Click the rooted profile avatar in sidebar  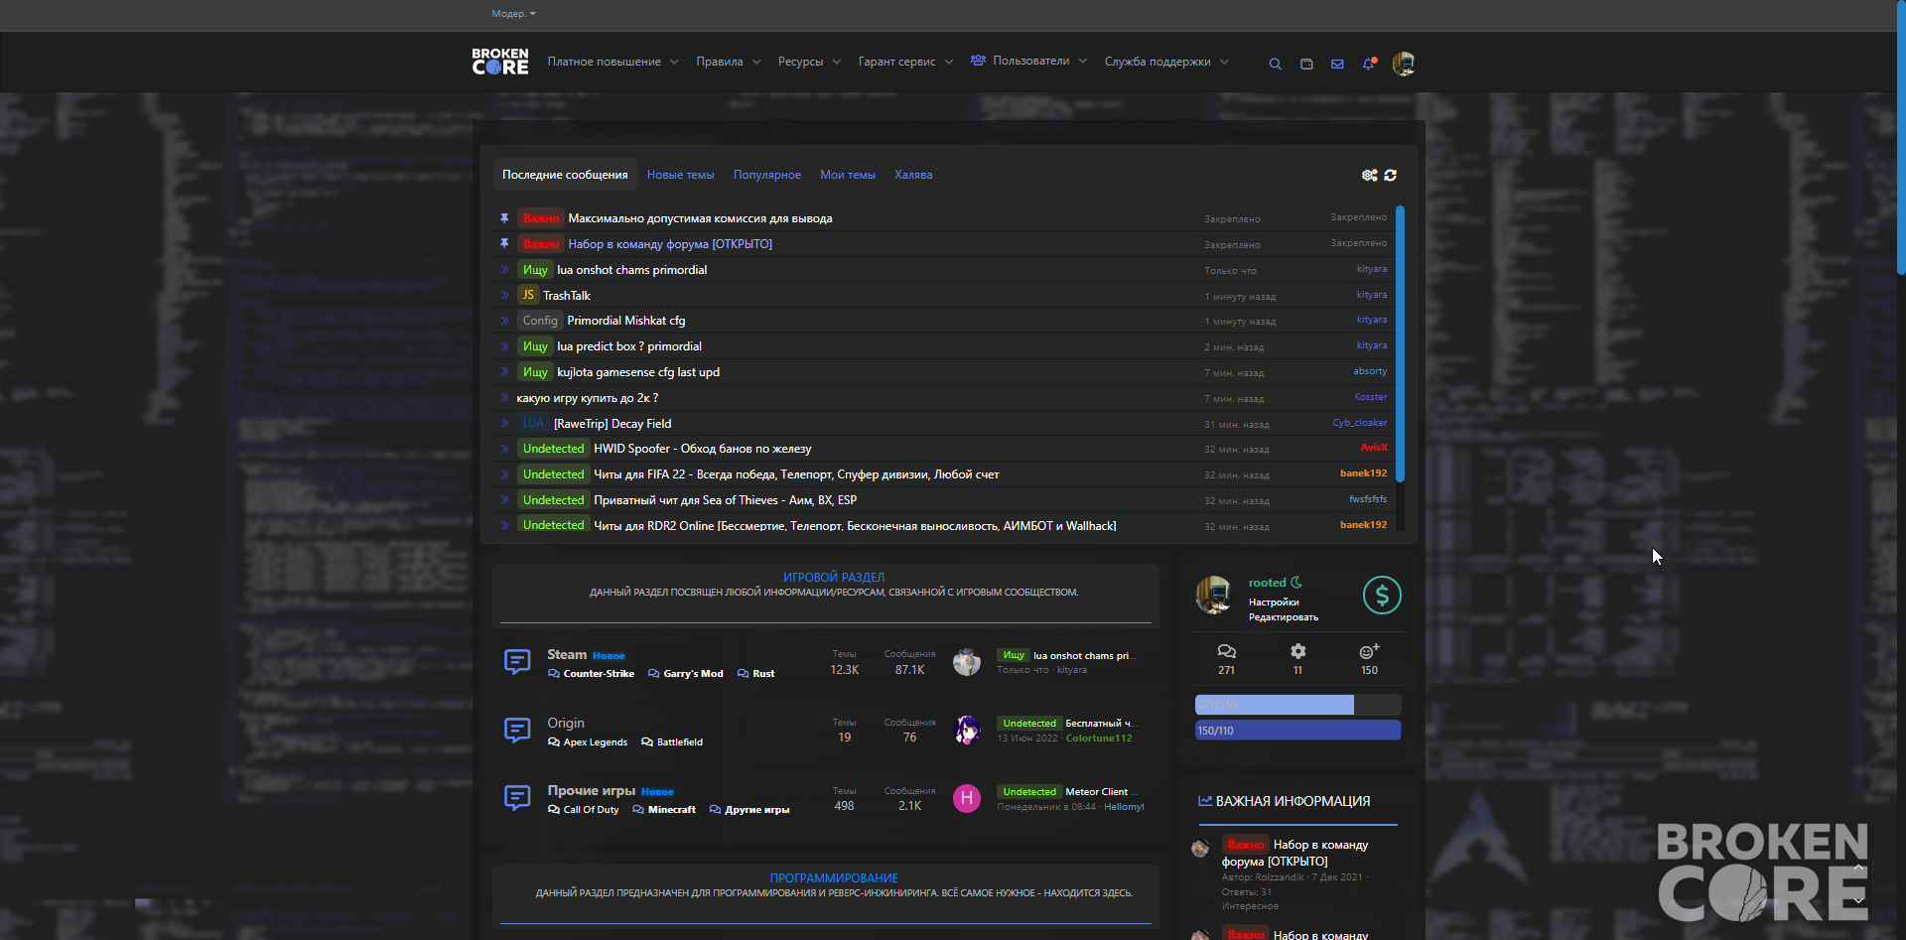pos(1214,596)
